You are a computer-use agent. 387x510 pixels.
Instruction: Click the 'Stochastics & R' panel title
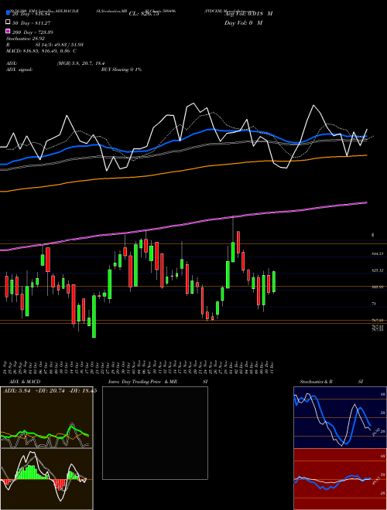[x=316, y=382]
